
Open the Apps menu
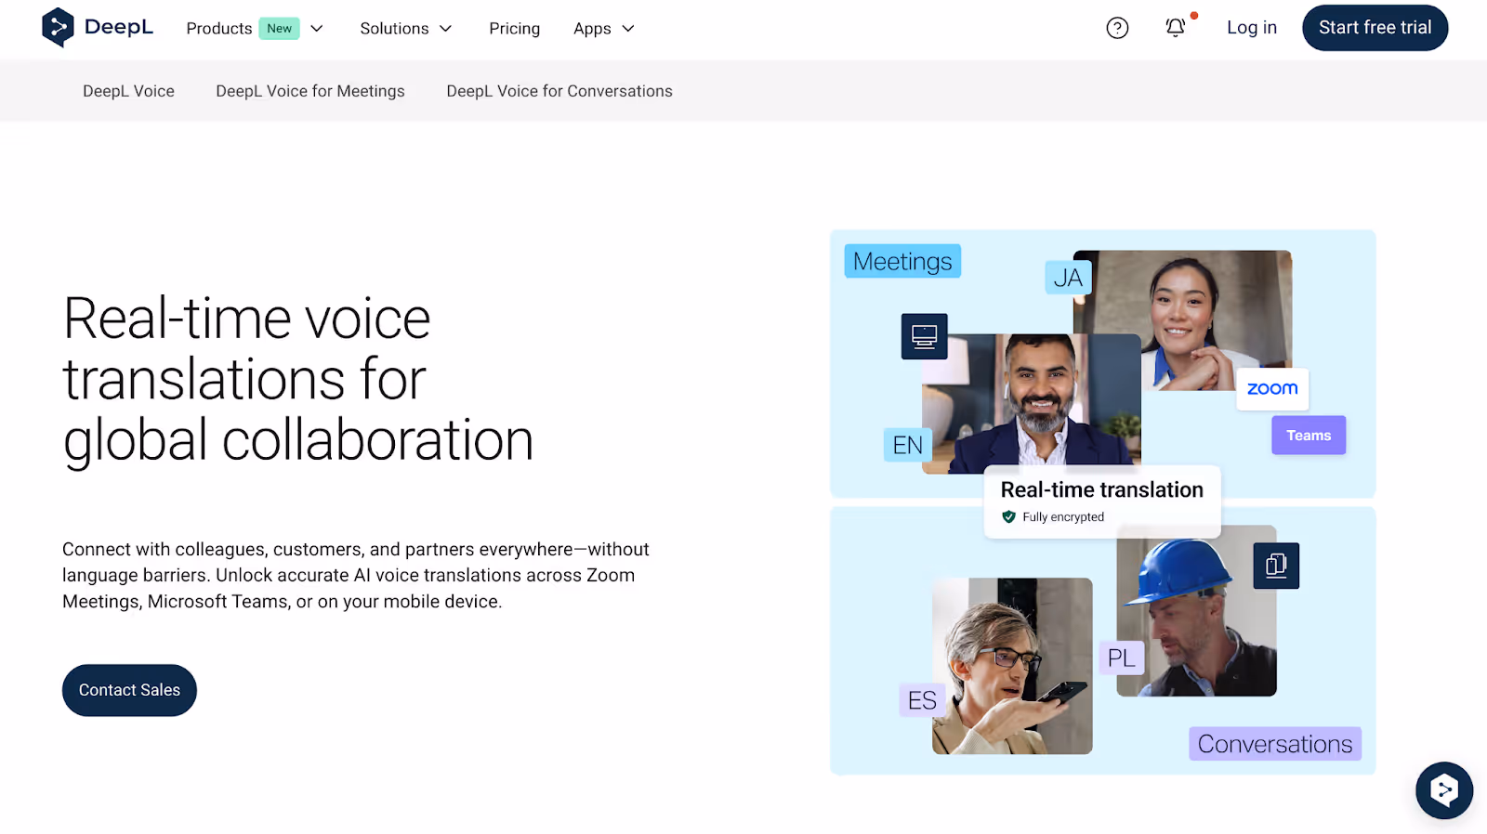coord(592,29)
